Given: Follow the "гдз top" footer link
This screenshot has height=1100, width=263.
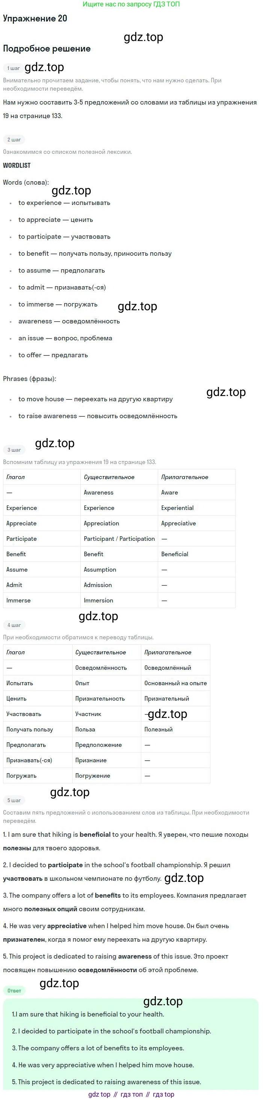Looking at the screenshot, I should (x=163, y=1094).
